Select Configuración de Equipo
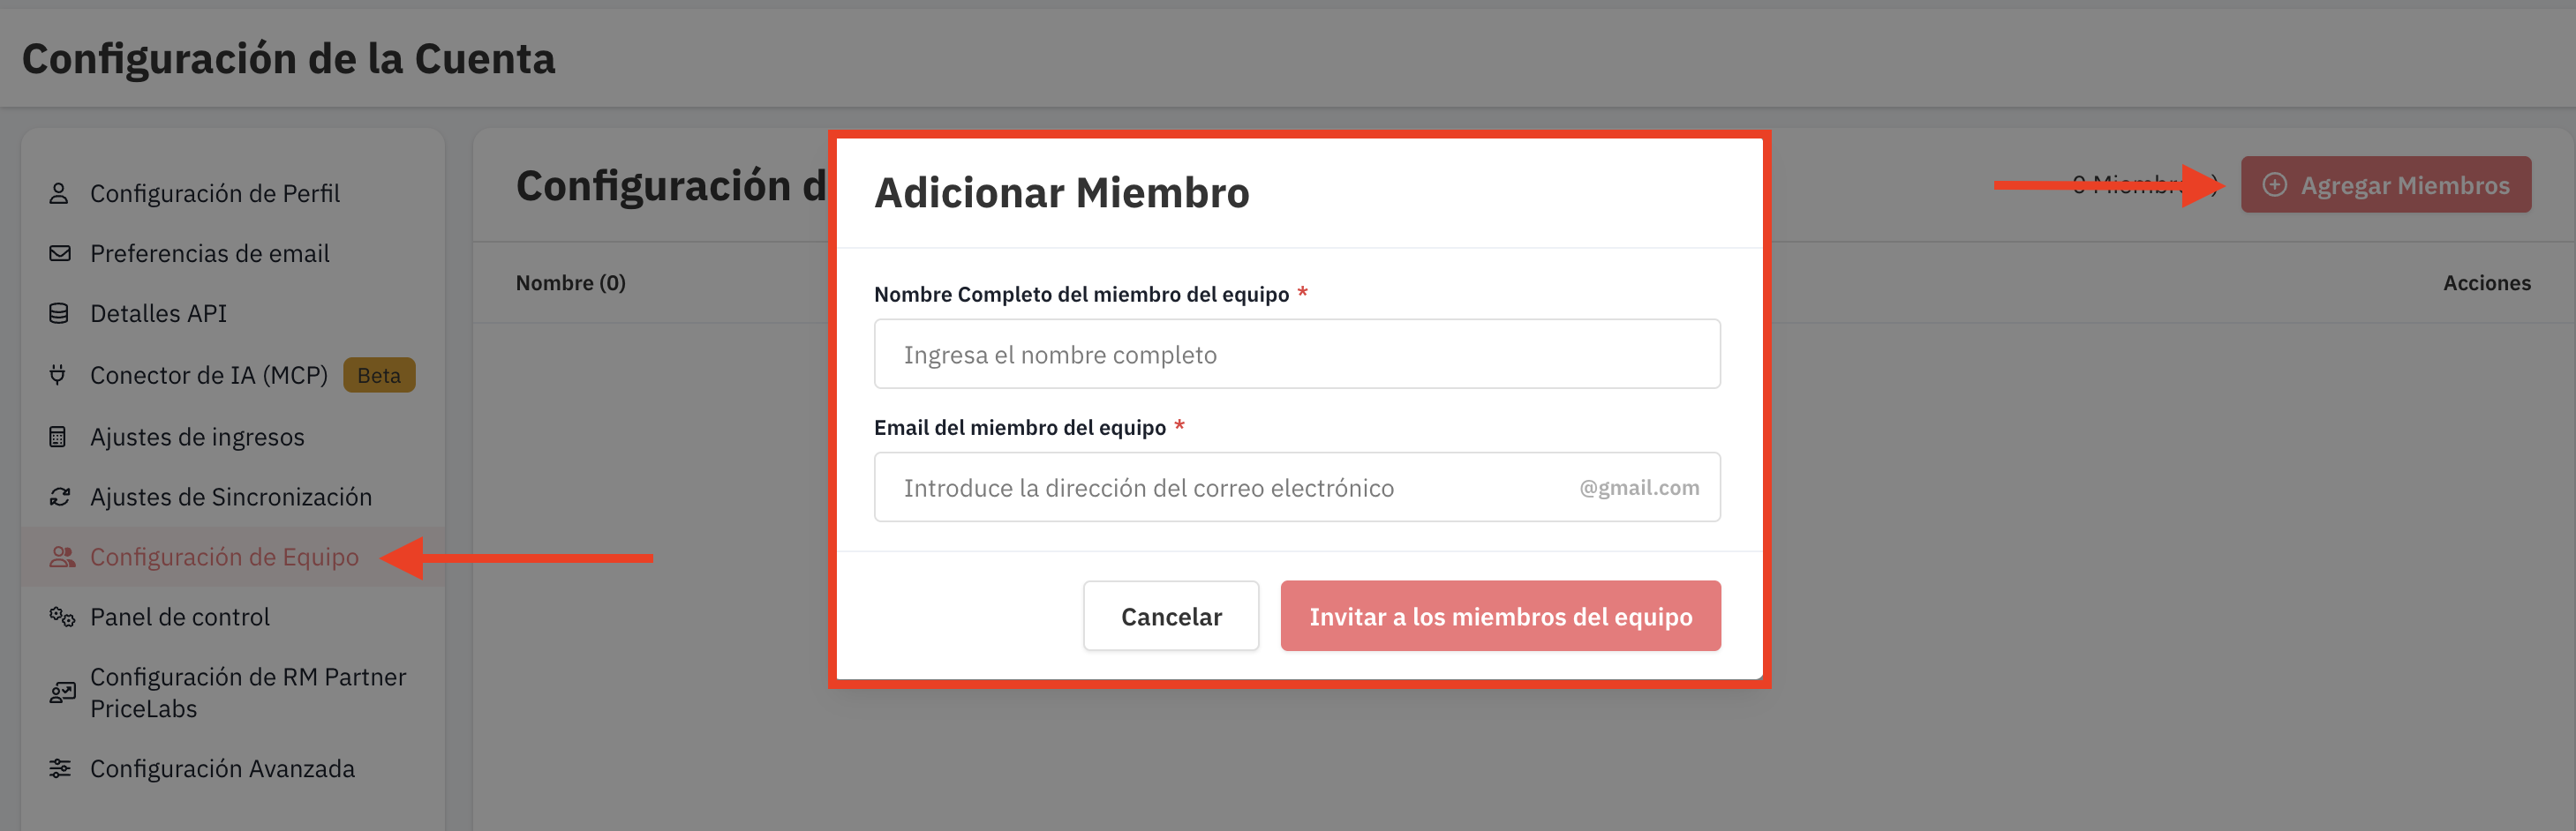This screenshot has height=831, width=2576. point(233,557)
